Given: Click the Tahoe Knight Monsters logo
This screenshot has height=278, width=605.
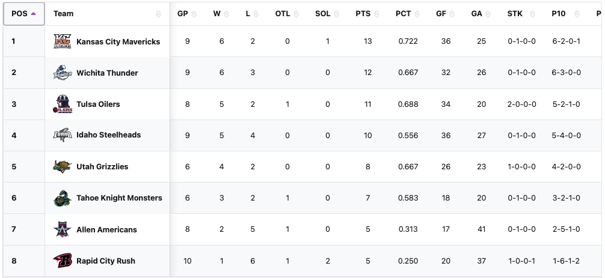Looking at the screenshot, I should click(63, 198).
